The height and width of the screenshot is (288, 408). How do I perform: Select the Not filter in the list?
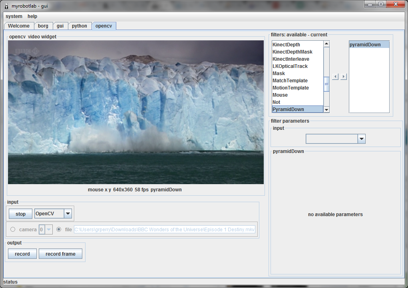(297, 102)
